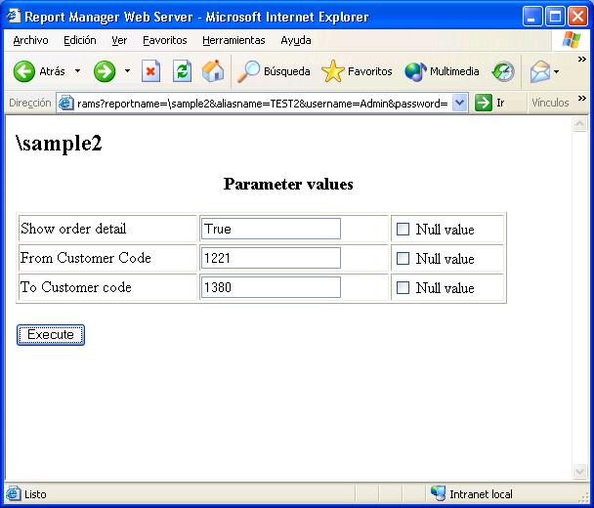Click the Windows flag logo
This screenshot has width=594, height=508.
pos(572,40)
